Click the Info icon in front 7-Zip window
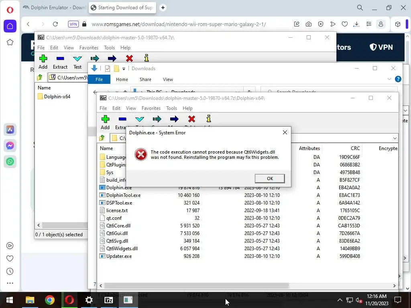The height and width of the screenshot is (308, 411). point(209,119)
